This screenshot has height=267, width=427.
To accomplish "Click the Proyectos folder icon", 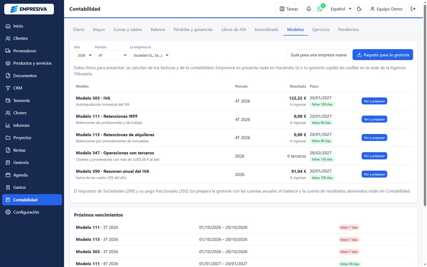I will tap(8, 138).
